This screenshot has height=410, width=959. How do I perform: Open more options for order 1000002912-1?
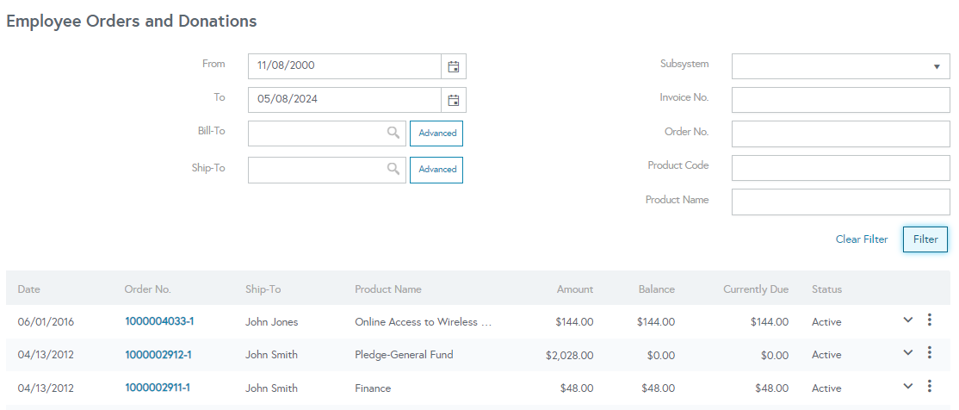pos(929,352)
